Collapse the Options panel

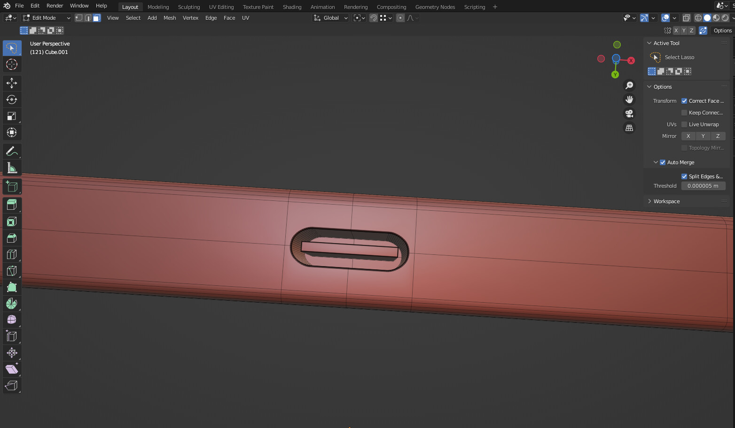[x=649, y=87]
